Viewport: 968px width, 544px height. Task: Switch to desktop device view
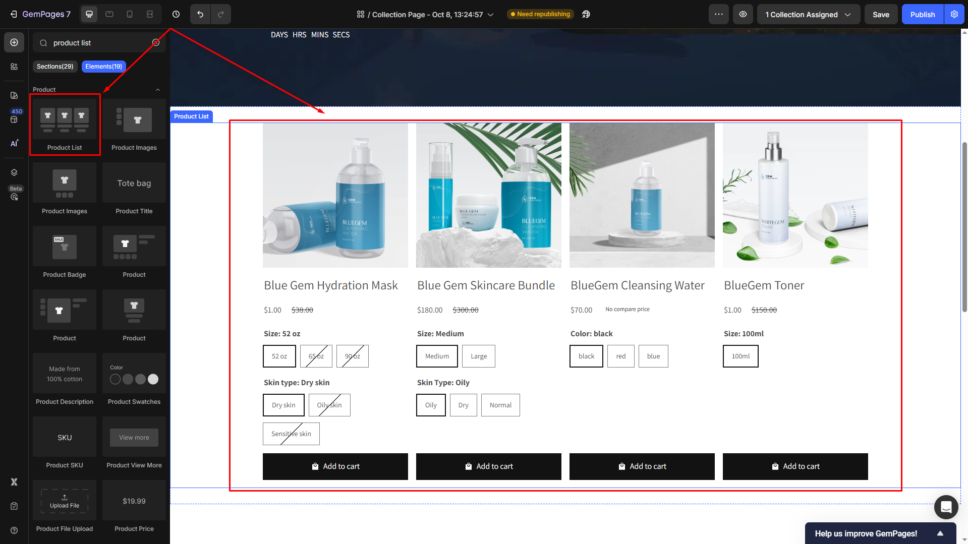click(89, 14)
